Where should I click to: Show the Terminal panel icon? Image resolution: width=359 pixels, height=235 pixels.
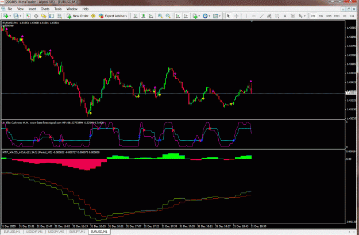(x=52, y=16)
